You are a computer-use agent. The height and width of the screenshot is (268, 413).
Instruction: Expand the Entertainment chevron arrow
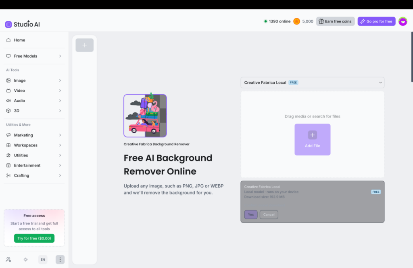click(60, 165)
